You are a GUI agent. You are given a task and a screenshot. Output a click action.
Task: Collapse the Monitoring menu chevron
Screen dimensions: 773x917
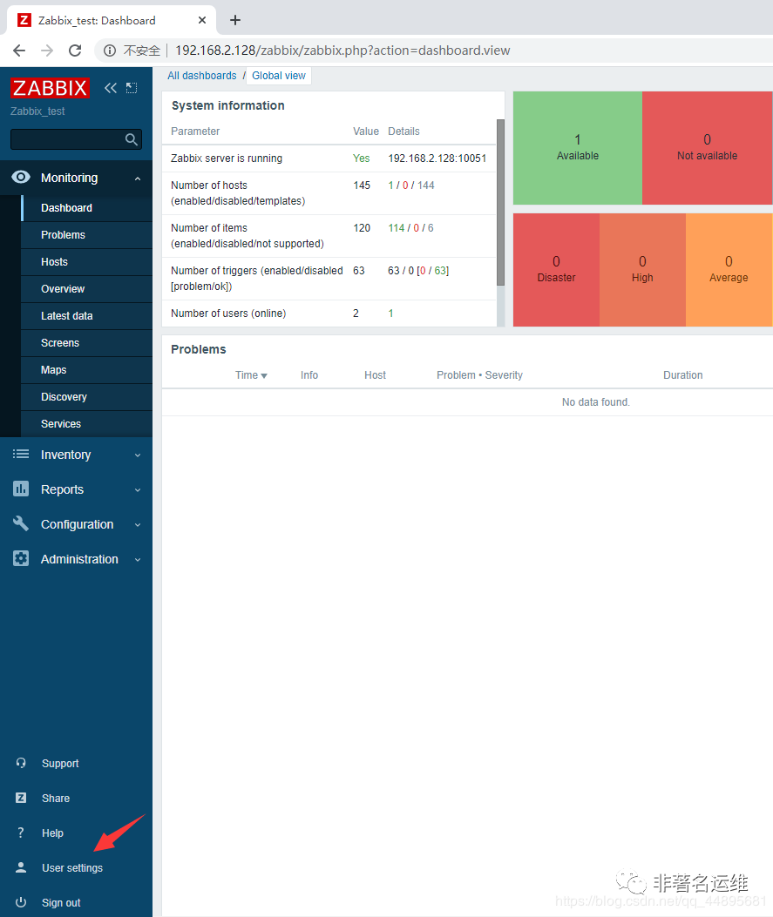click(138, 179)
